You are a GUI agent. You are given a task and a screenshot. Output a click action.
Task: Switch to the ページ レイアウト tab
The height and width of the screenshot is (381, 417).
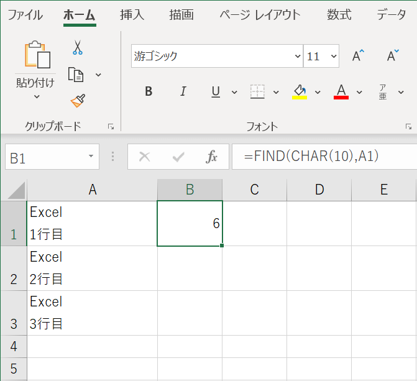coord(260,15)
